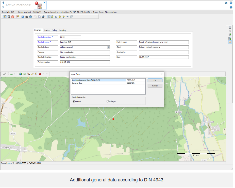235x188 pixels.
Task: Click the map pin icon in right sidebar
Action: (230, 42)
